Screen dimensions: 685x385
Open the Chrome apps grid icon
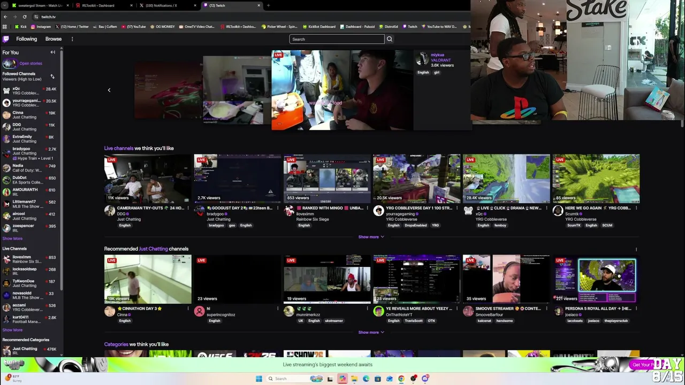(x=5, y=27)
